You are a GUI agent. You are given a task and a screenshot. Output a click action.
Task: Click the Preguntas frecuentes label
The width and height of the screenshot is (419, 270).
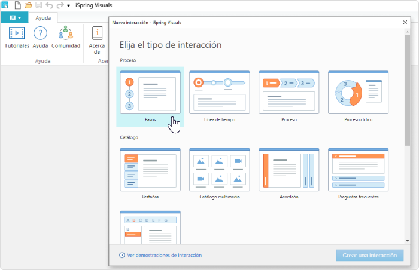[x=358, y=197]
